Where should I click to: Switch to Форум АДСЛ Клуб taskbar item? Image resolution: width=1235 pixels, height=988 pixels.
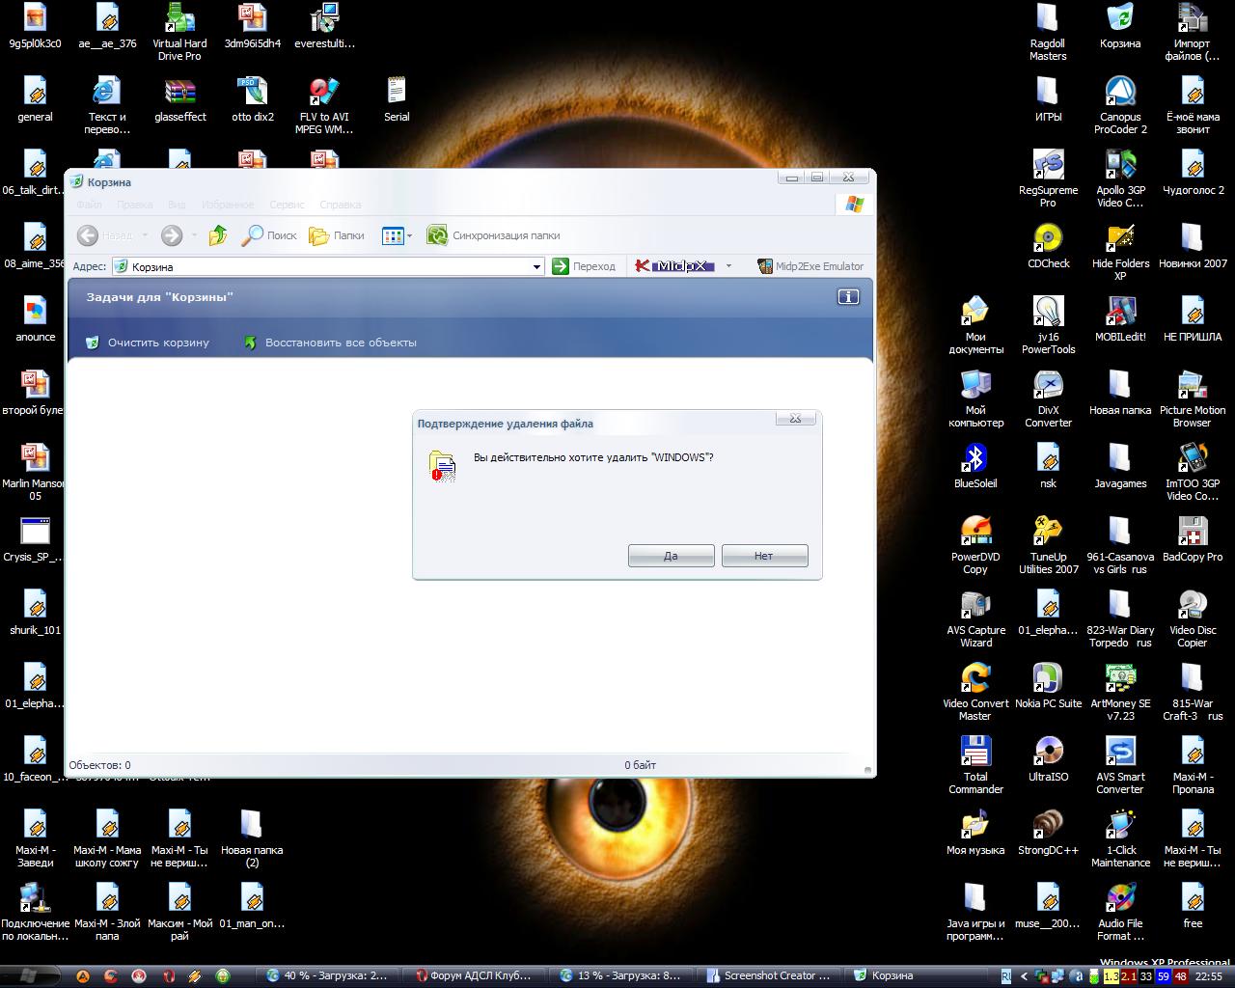point(473,975)
